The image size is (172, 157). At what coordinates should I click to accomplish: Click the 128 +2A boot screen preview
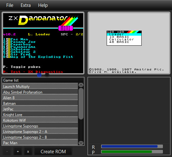point(129,43)
